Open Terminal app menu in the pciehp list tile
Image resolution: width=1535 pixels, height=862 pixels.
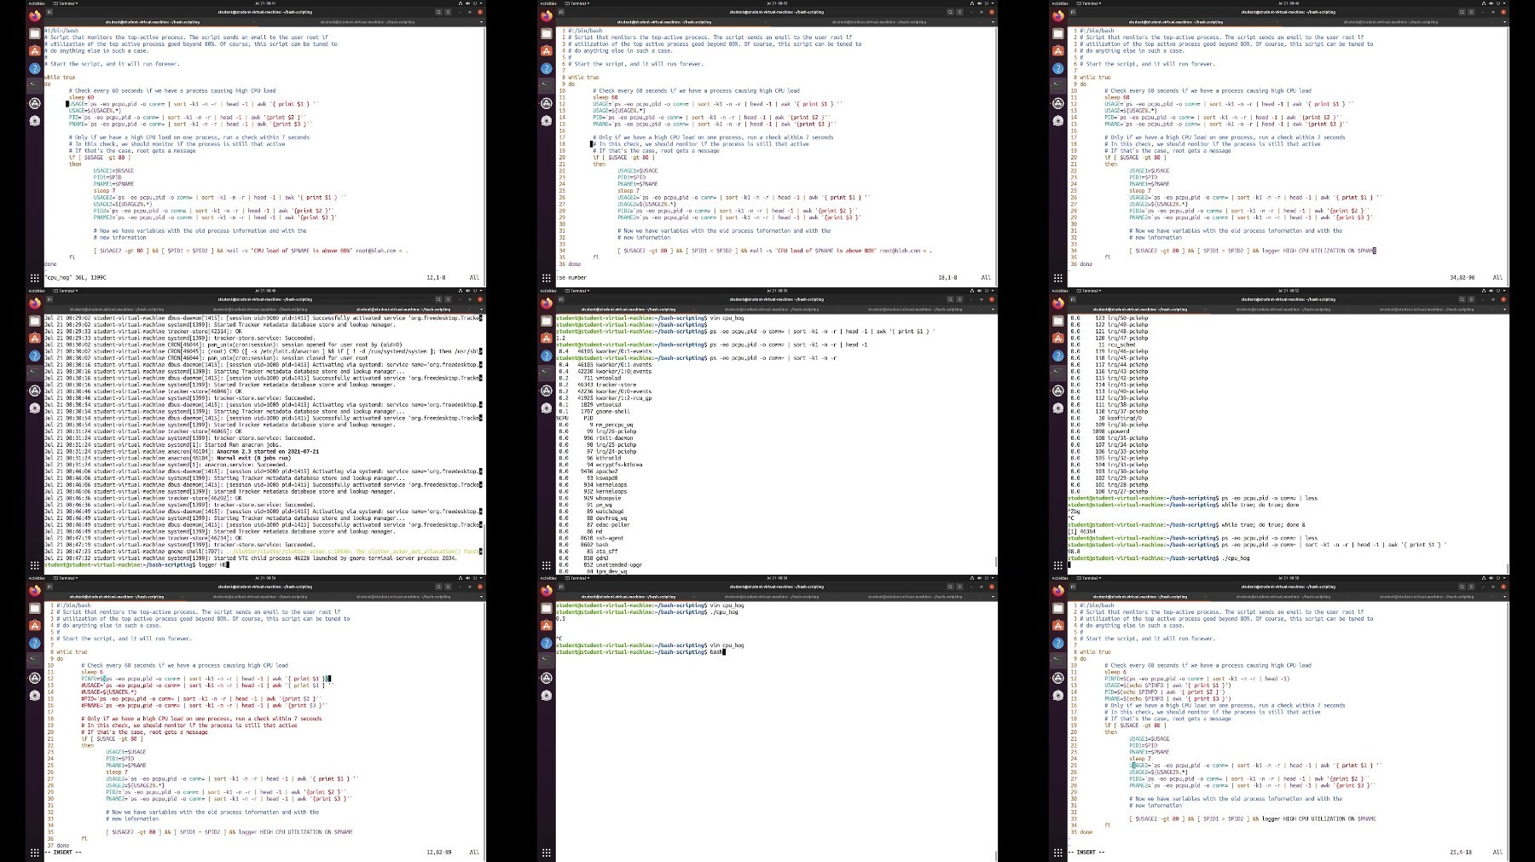point(1089,291)
